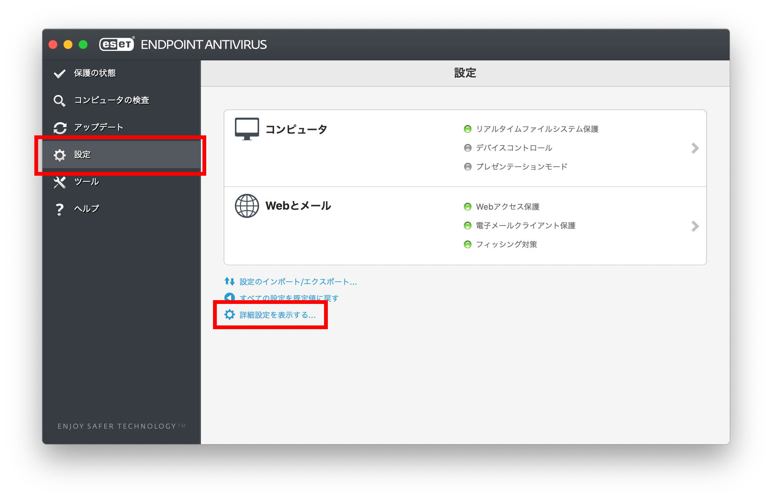
Task: Click the monitor icon in コンピュータ section
Action: tap(247, 129)
